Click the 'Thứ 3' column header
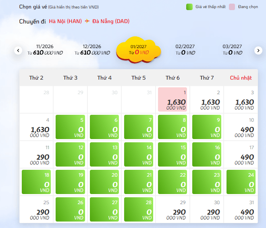This screenshot has width=266, height=228. [70, 78]
